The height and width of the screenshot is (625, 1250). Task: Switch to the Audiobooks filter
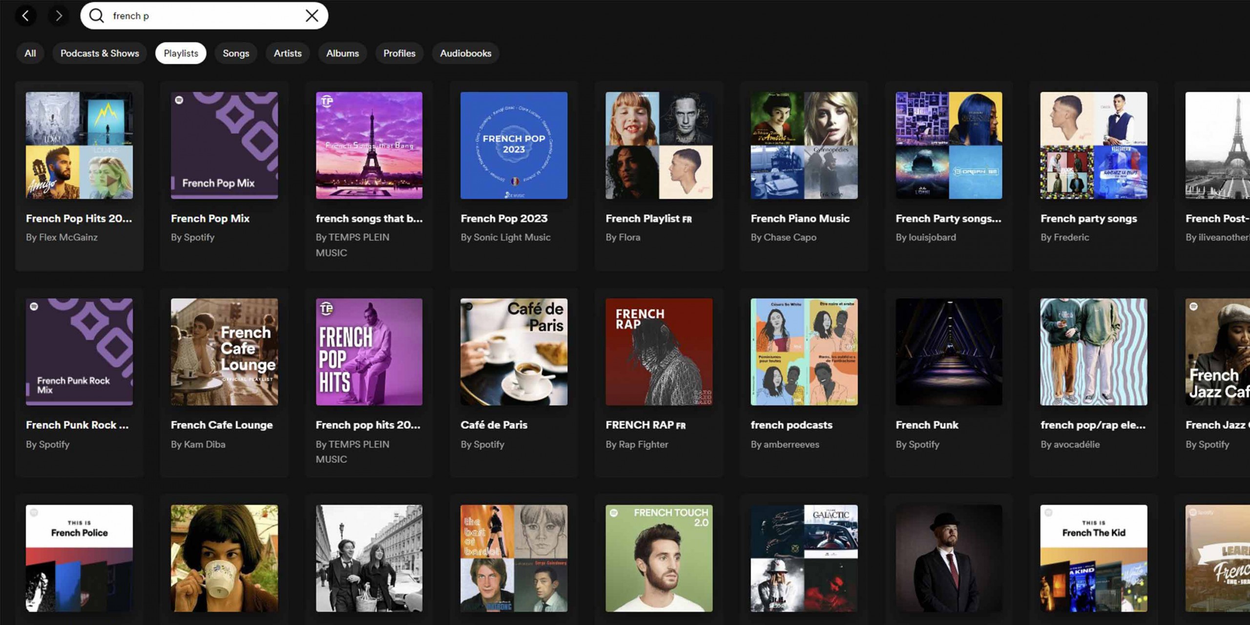coord(465,53)
